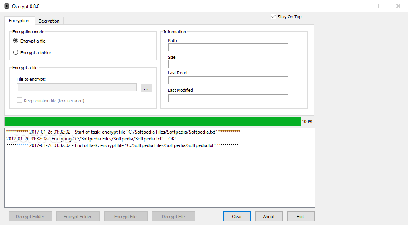Click the Last Read information field
This screenshot has height=225, width=408.
[228, 80]
